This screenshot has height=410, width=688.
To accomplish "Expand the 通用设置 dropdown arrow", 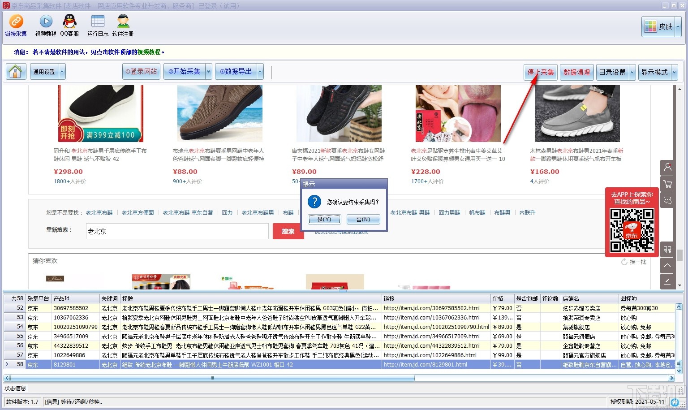I will (x=62, y=72).
